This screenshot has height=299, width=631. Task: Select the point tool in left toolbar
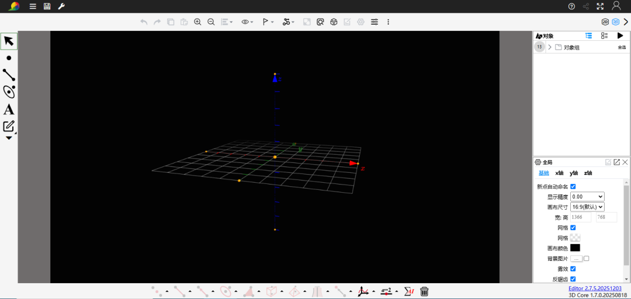tap(9, 58)
